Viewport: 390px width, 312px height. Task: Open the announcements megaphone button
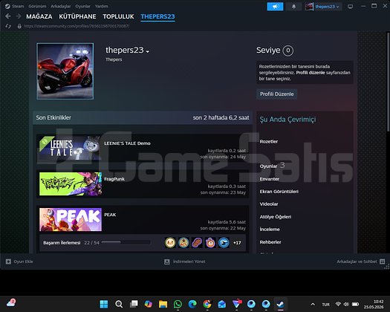pyautogui.click(x=275, y=7)
